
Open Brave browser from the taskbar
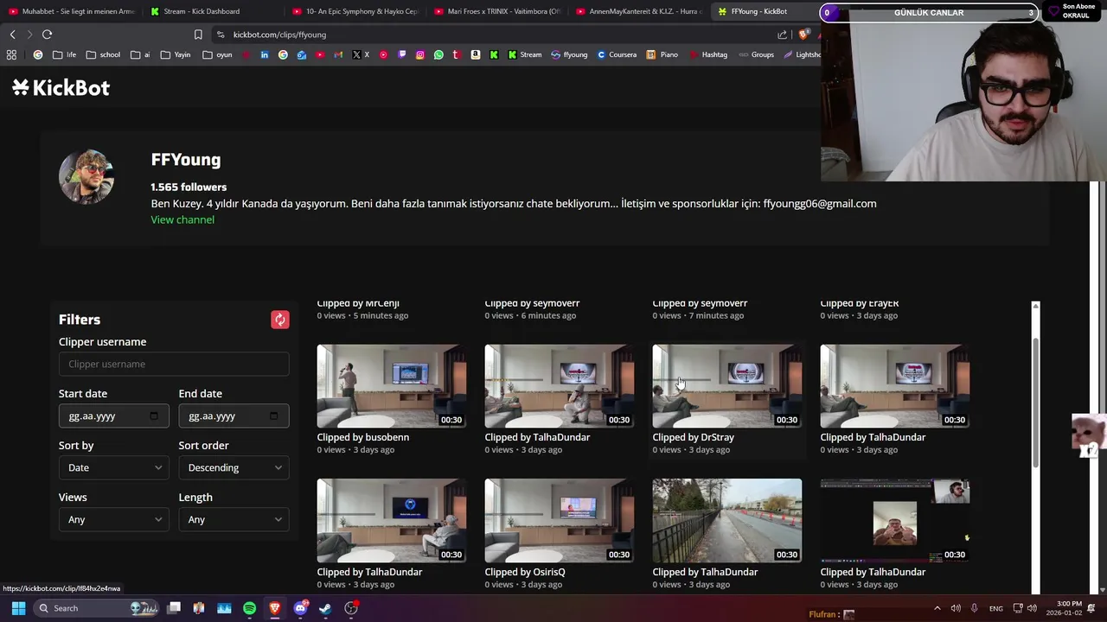click(x=275, y=608)
